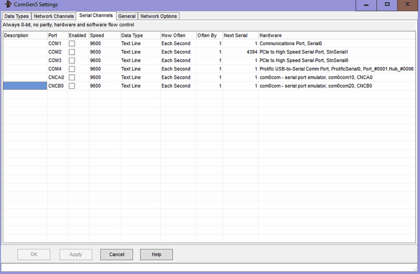Click the COM3 Speed cell
This screenshot has width=420, height=274.
(104, 60)
